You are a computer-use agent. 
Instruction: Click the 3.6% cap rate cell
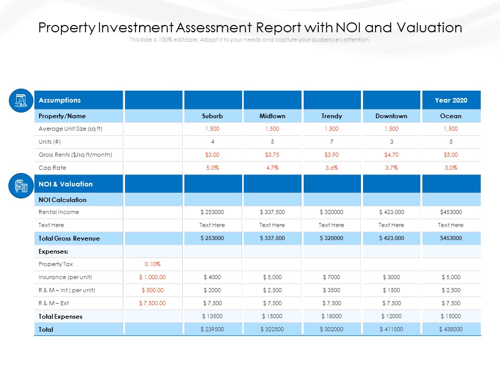tap(332, 168)
